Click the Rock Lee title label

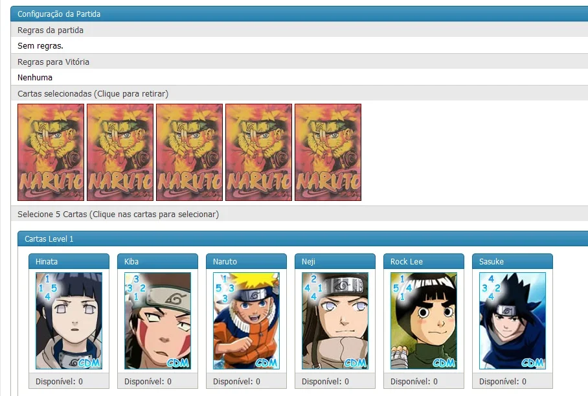tap(407, 262)
